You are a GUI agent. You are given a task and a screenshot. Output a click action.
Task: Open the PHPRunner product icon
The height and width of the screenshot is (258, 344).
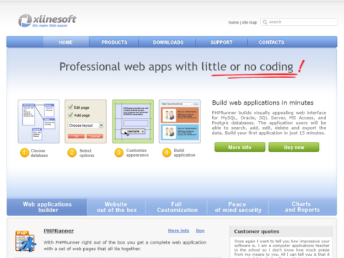[x=26, y=242]
